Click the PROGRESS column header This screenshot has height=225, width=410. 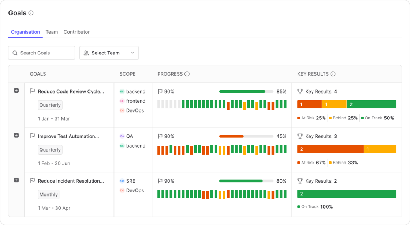pos(170,74)
